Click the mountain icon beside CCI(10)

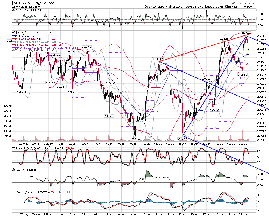coord(13,10)
